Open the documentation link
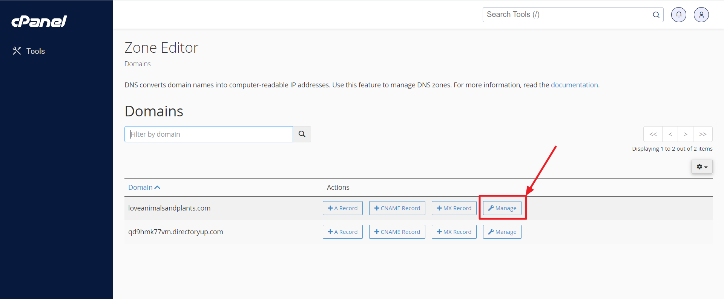The width and height of the screenshot is (724, 299). [574, 85]
